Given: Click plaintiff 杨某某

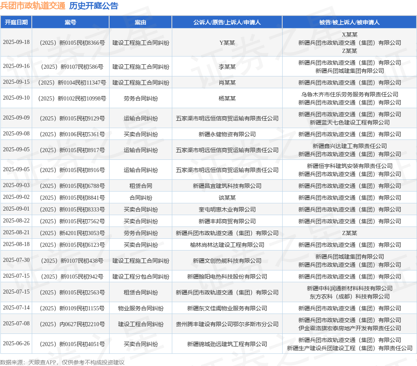Looking at the screenshot, I should point(227,98).
